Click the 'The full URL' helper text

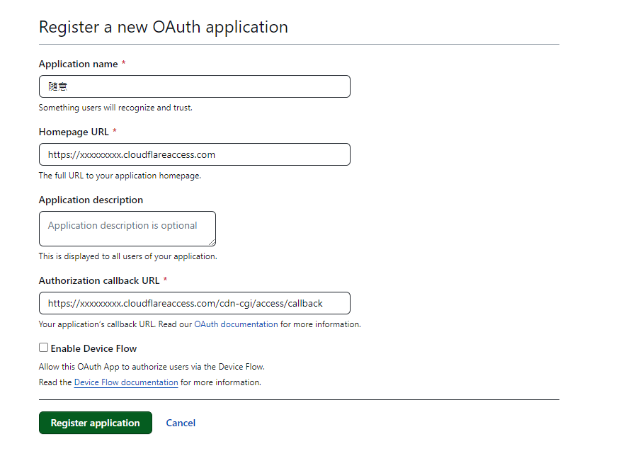[120, 176]
